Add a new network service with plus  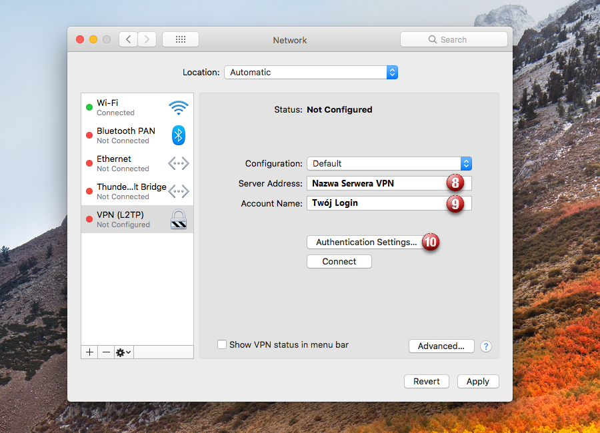tap(89, 352)
